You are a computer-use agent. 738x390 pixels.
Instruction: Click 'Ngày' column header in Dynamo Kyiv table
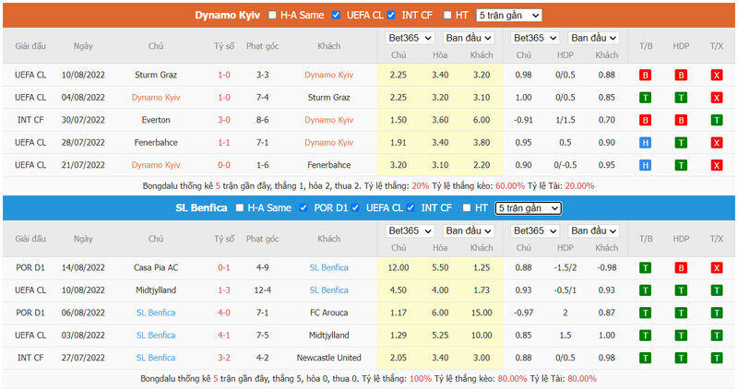(83, 46)
